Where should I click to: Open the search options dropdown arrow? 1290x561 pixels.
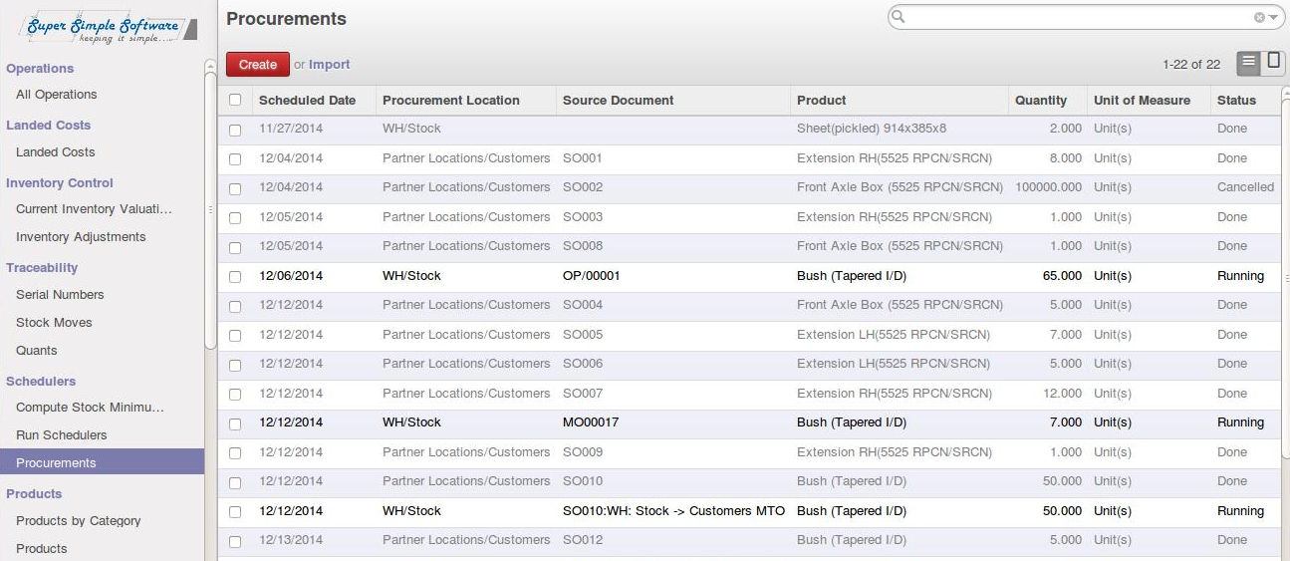[x=1273, y=17]
